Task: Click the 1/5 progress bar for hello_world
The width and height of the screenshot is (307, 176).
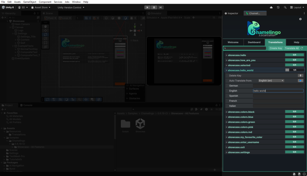Action: pyautogui.click(x=294, y=70)
